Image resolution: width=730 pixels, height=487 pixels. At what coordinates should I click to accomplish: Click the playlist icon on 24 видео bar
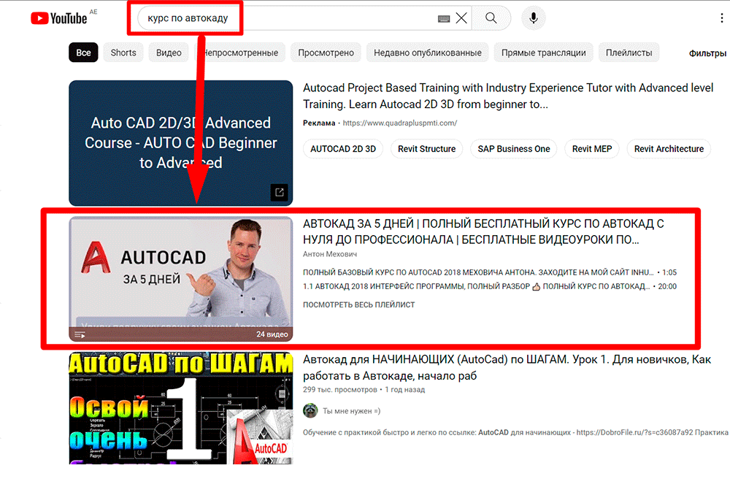[x=80, y=334]
